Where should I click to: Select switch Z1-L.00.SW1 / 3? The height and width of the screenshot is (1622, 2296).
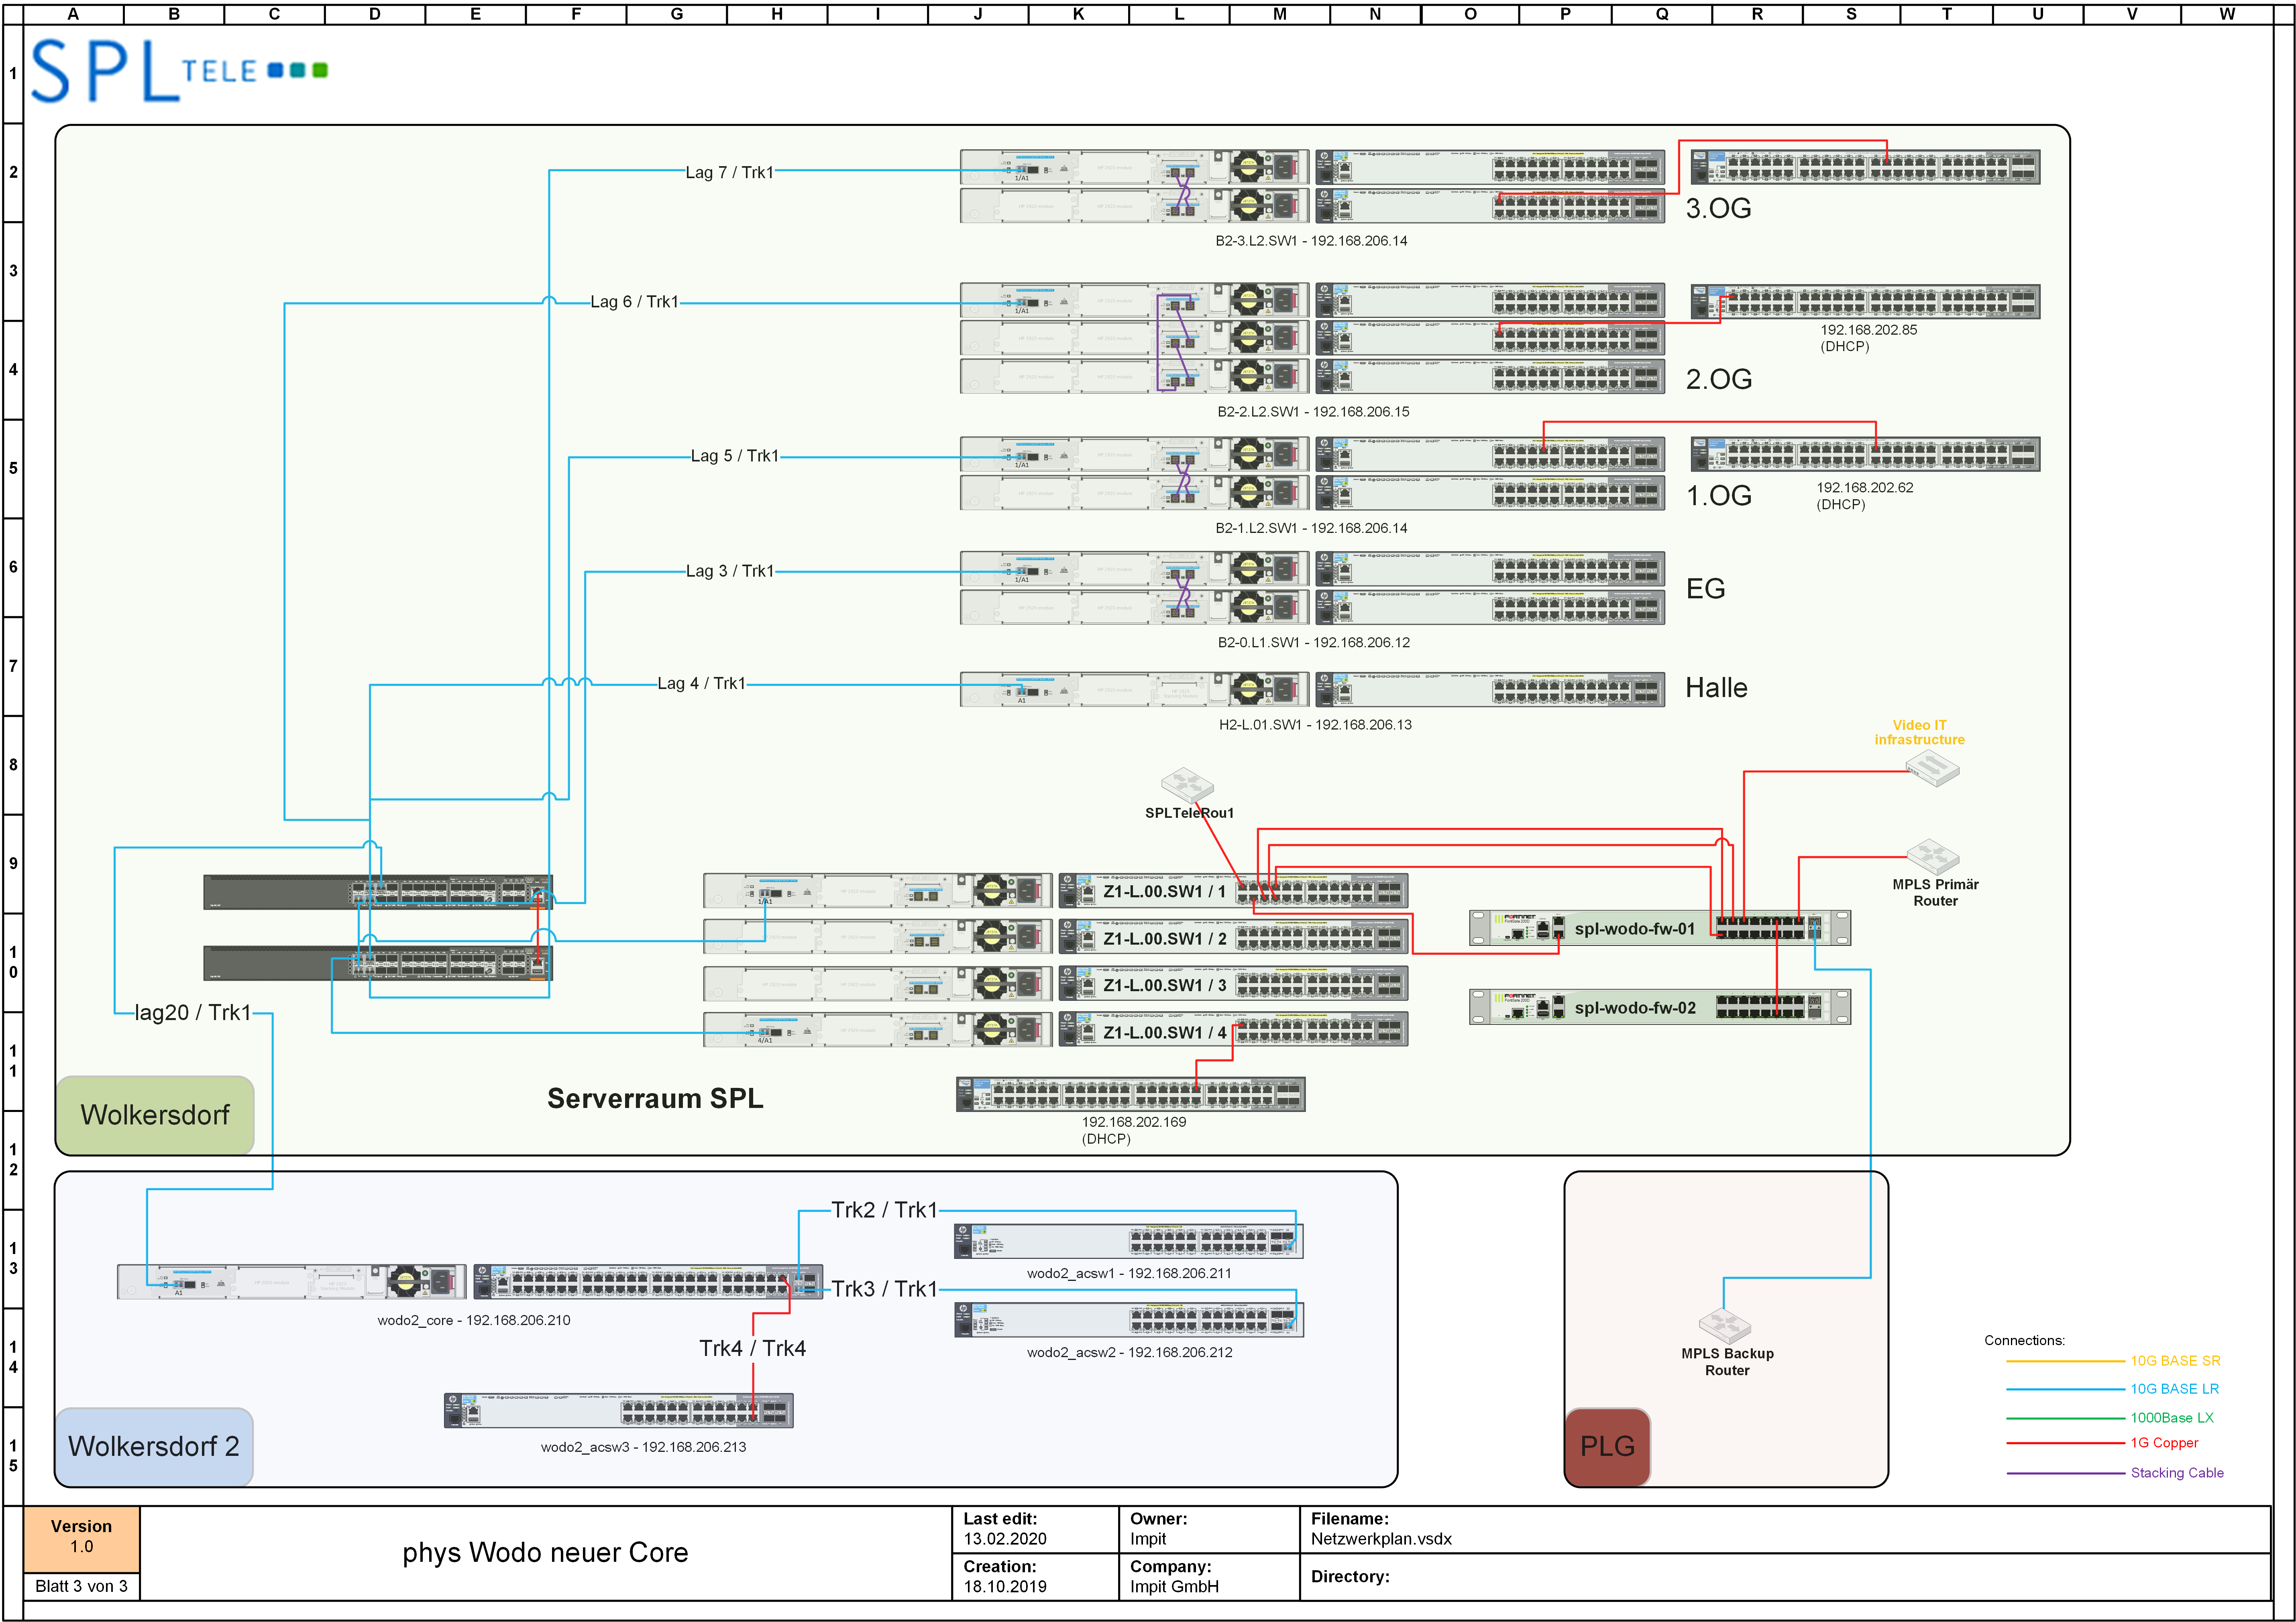coord(1233,984)
